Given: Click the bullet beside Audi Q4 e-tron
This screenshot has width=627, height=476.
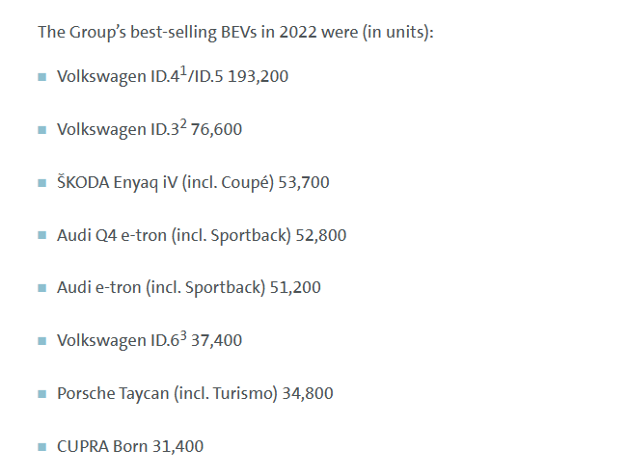Looking at the screenshot, I should click(x=41, y=236).
